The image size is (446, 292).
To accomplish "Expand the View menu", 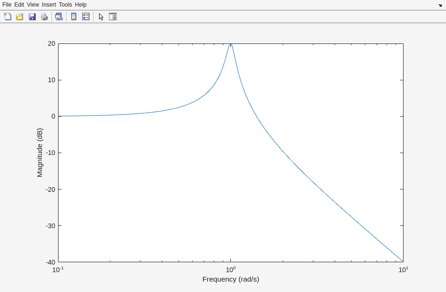I will [33, 5].
